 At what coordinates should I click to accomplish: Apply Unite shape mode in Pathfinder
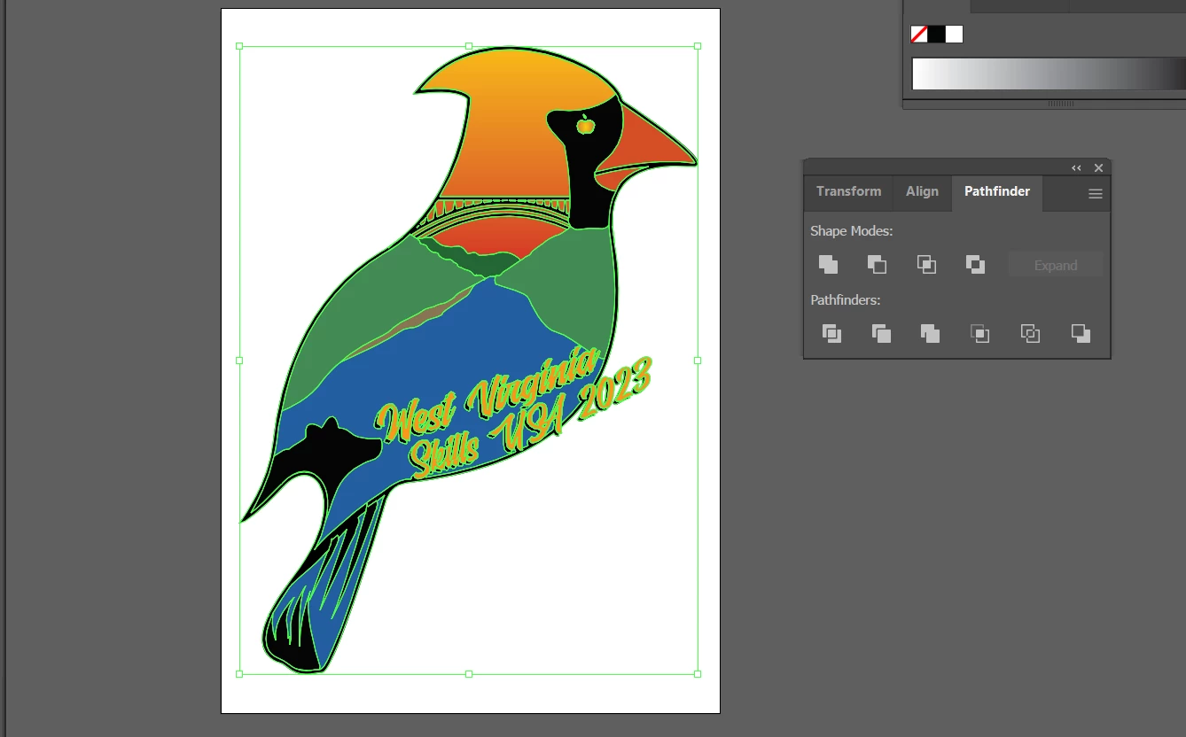tap(828, 264)
